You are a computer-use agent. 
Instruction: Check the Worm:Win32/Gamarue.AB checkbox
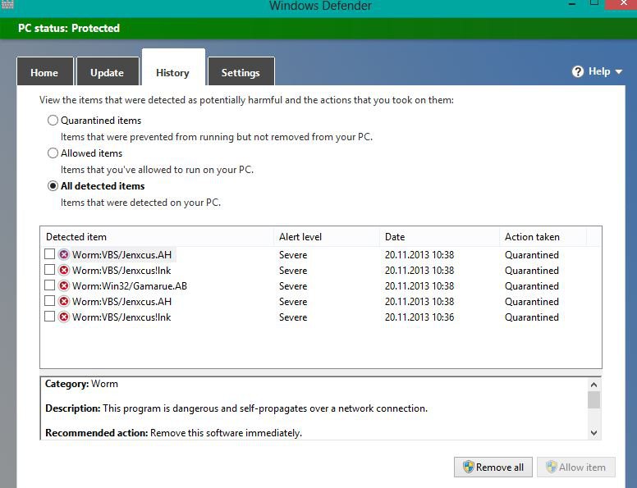(x=50, y=286)
